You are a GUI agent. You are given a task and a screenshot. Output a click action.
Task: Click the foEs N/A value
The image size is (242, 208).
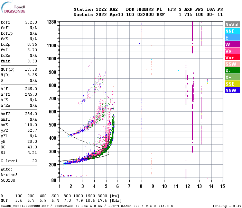(x=33, y=56)
